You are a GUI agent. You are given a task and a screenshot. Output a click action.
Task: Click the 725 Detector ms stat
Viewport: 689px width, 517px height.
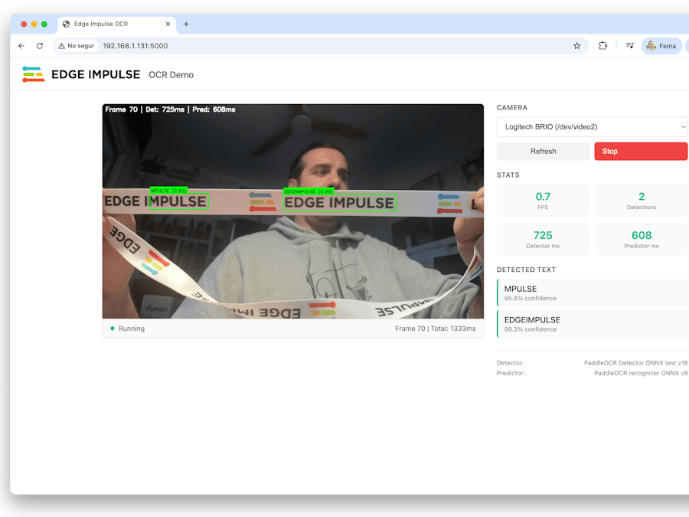pyautogui.click(x=543, y=239)
